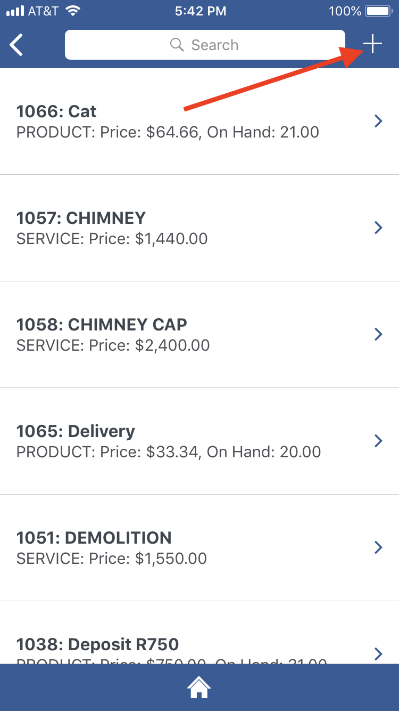
Task: Go to home via house icon
Action: pyautogui.click(x=199, y=688)
